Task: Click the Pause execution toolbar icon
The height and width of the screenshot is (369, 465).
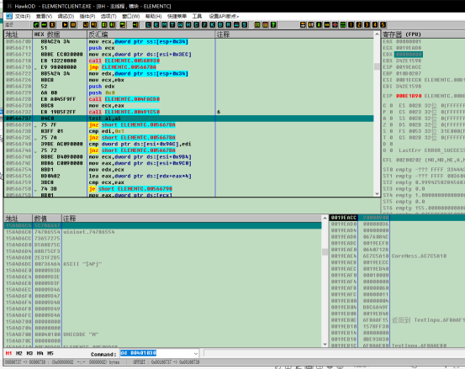Action: [x=73, y=25]
